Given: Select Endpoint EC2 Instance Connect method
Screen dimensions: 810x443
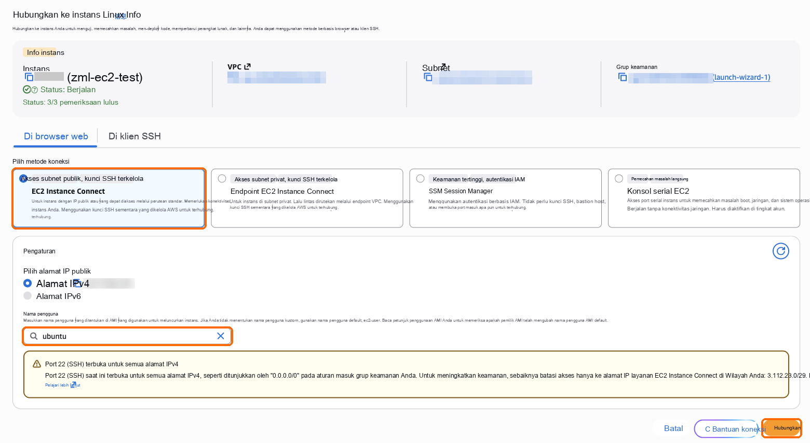Looking at the screenshot, I should pos(307,198).
